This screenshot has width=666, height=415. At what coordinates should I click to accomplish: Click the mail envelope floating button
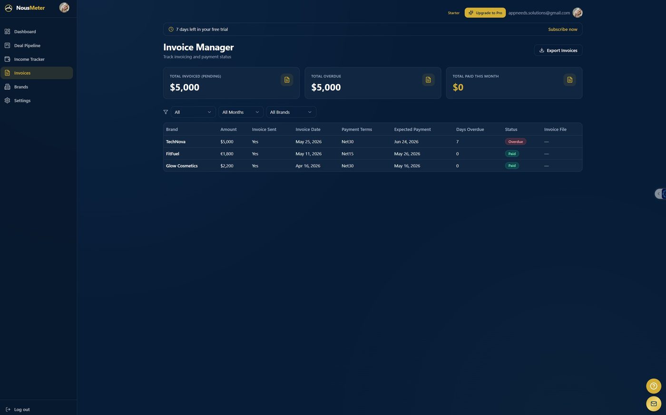pyautogui.click(x=654, y=404)
